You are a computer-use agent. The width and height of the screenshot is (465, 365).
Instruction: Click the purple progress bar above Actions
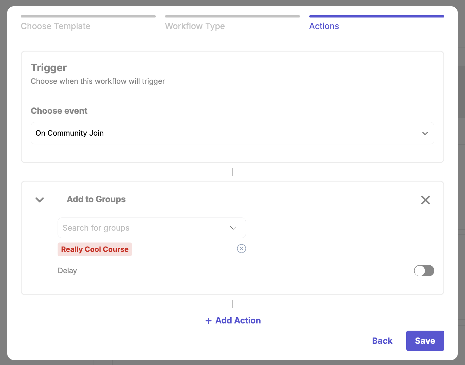[x=376, y=16]
